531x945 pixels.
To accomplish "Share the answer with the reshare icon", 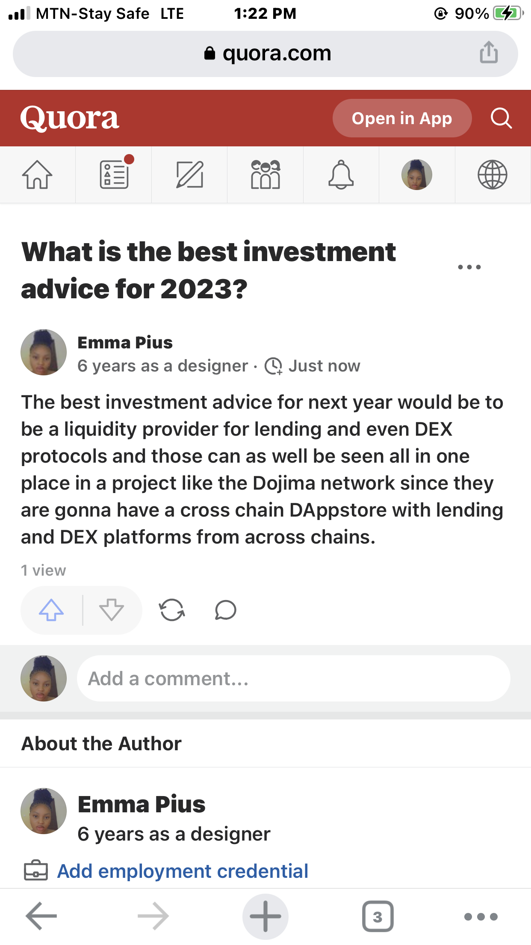I will pos(172,610).
